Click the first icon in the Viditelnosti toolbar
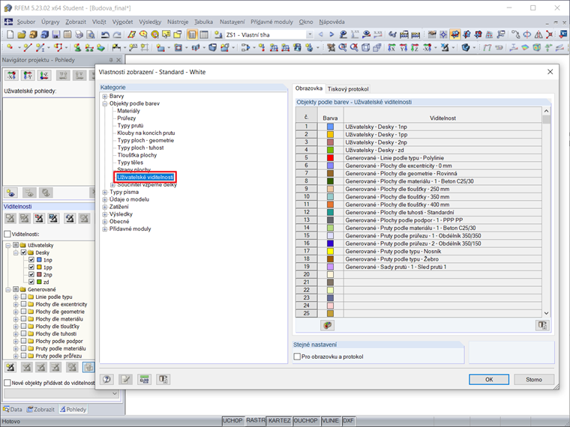 tap(10, 219)
